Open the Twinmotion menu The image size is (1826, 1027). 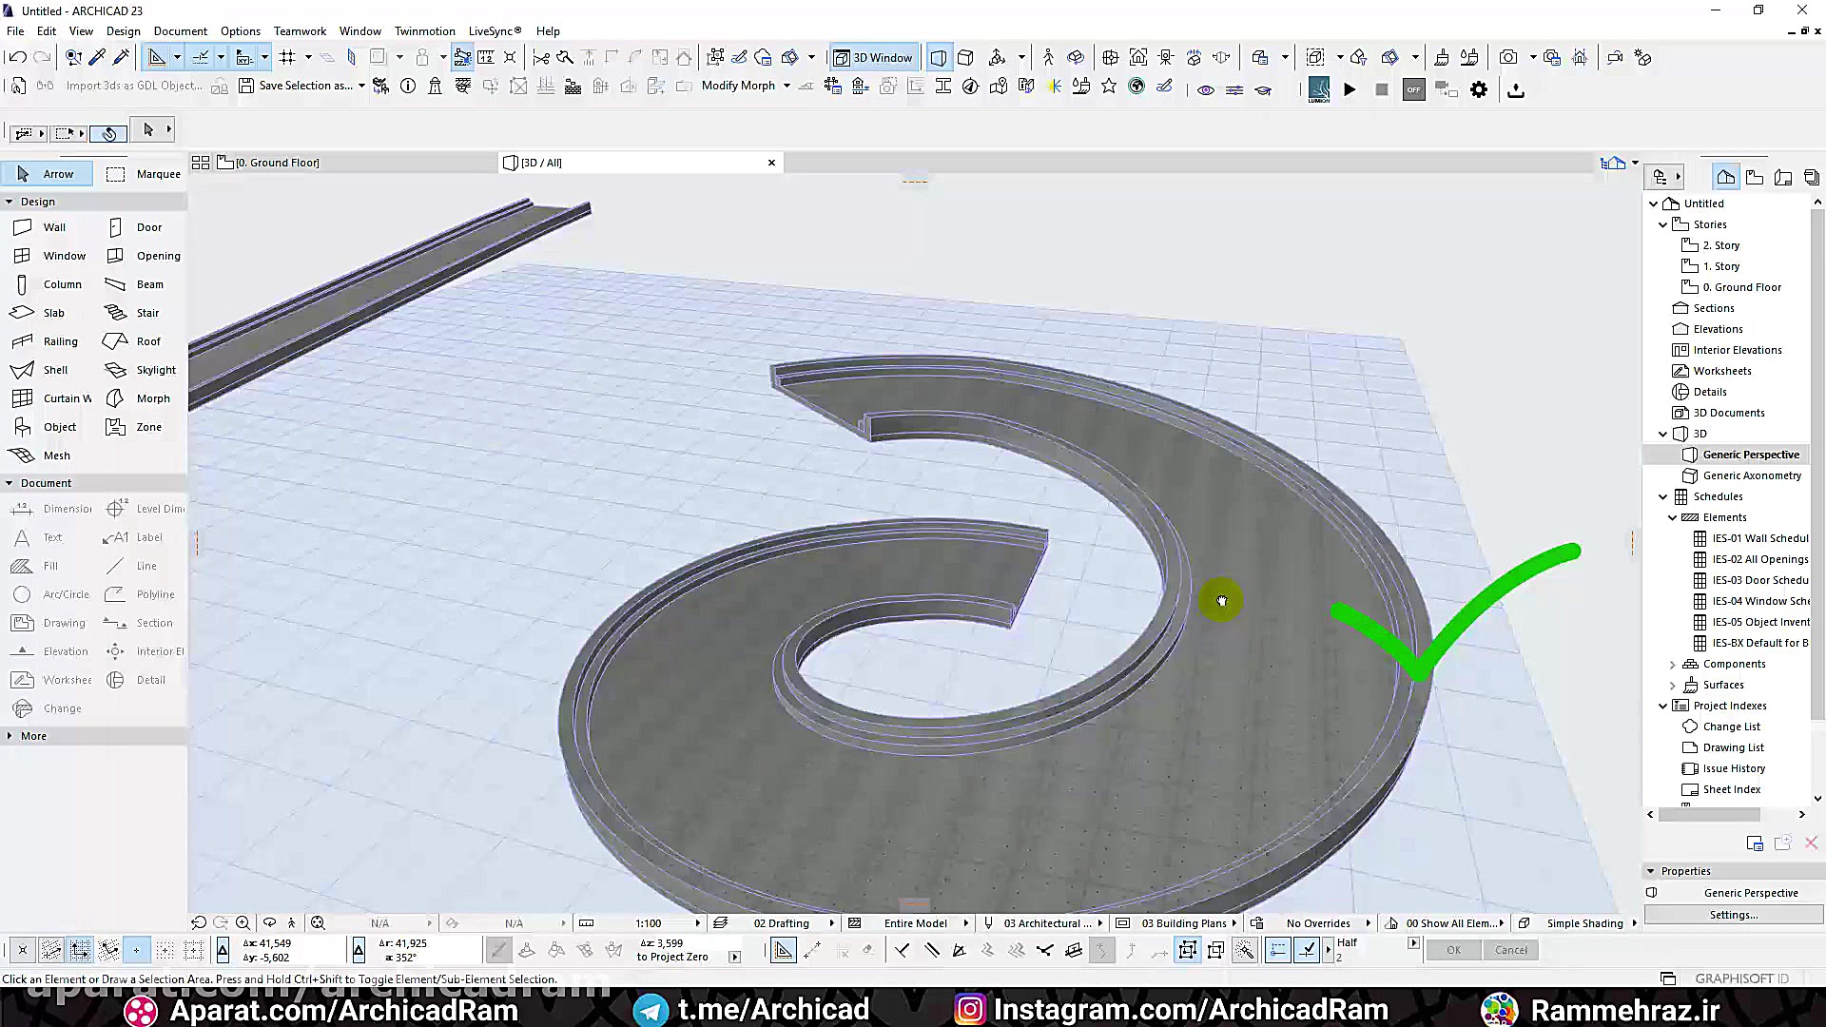(424, 30)
